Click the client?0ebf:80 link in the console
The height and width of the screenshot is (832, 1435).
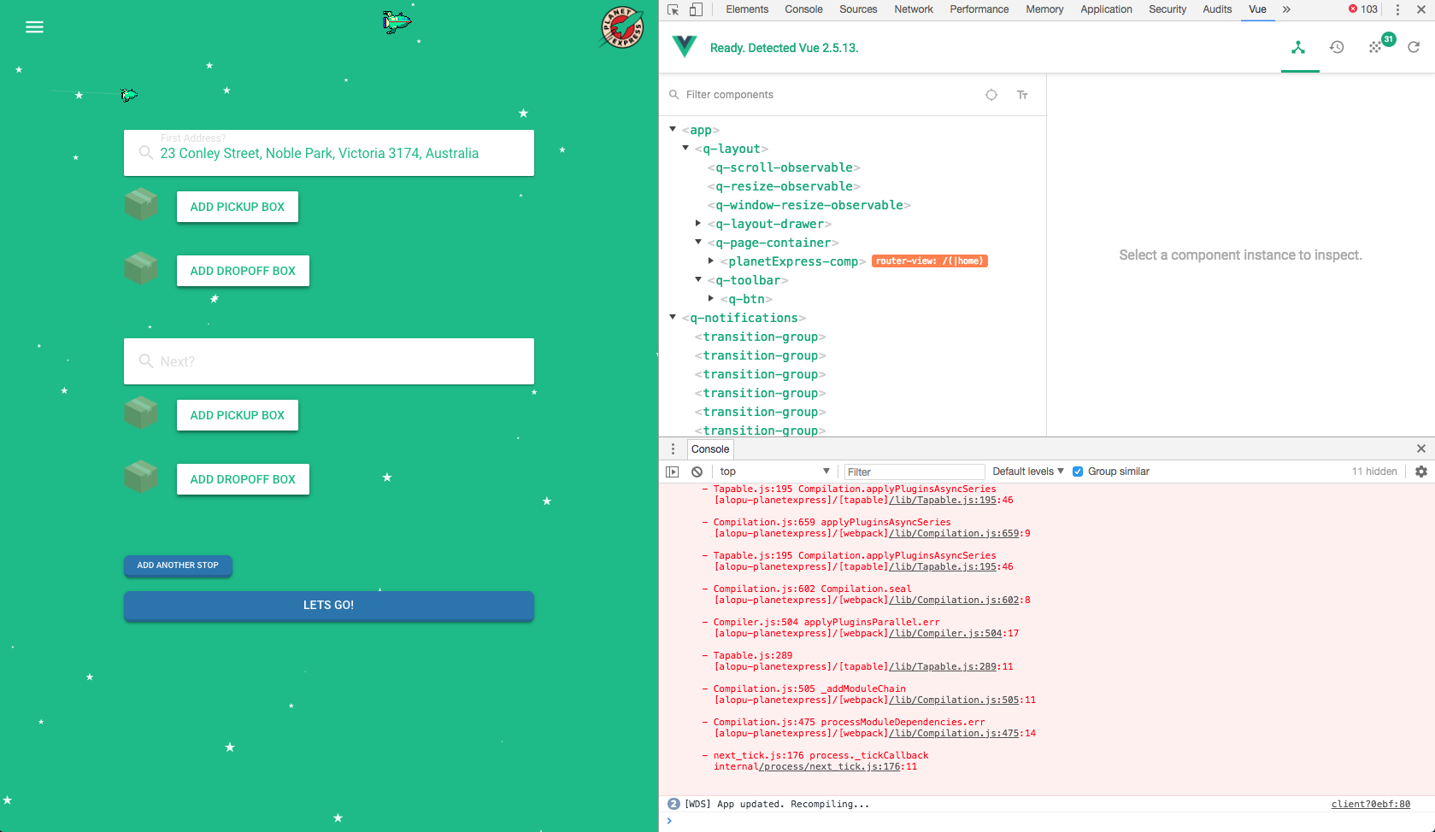[x=1369, y=804]
